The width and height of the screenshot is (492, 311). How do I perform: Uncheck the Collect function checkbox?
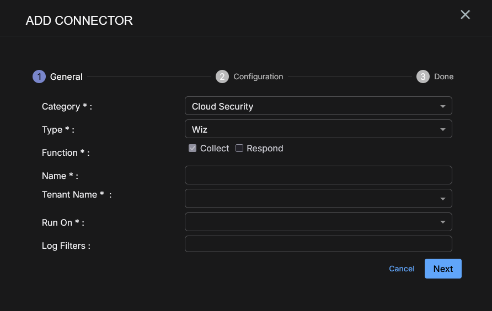coord(192,148)
